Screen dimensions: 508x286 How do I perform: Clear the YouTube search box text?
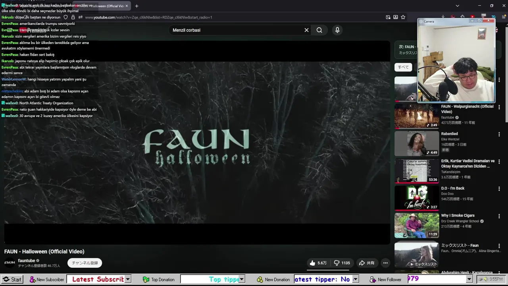tap(306, 30)
